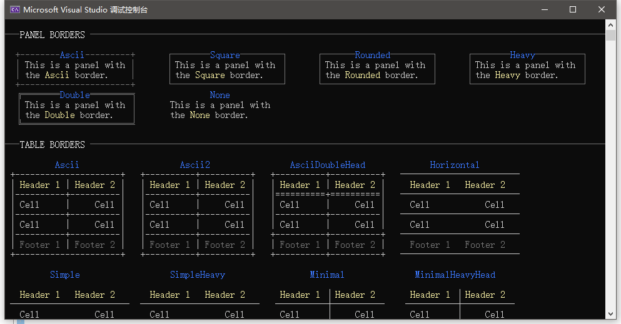The image size is (621, 324).
Task: Click 'Header 2' in the Minimal table
Action: click(x=355, y=295)
